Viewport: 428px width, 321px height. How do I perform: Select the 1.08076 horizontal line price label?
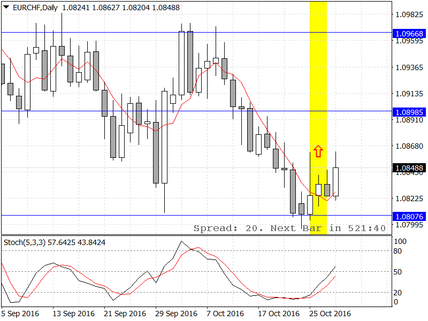click(409, 217)
